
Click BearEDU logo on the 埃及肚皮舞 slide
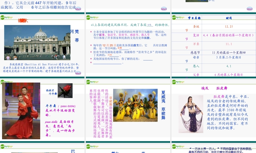click(178, 82)
